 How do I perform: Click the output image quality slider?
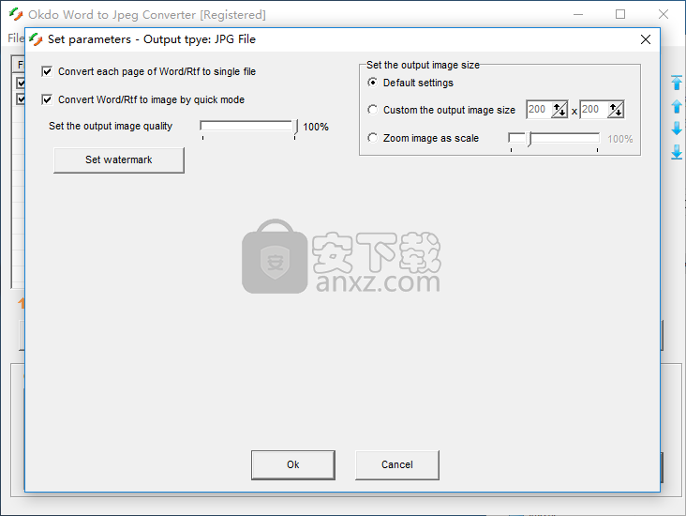[x=249, y=127]
